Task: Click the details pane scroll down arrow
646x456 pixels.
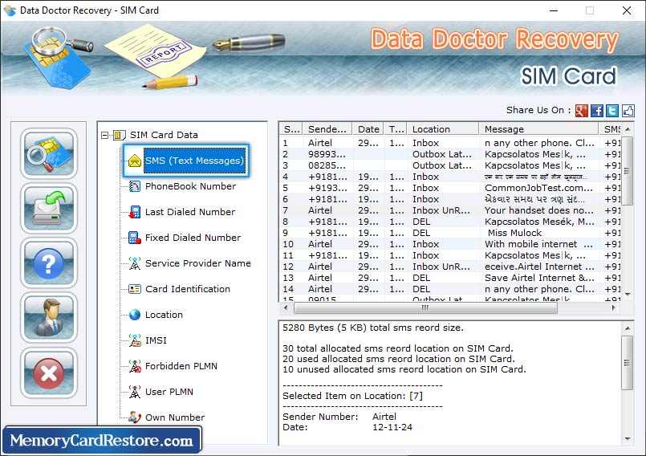Action: (x=628, y=439)
